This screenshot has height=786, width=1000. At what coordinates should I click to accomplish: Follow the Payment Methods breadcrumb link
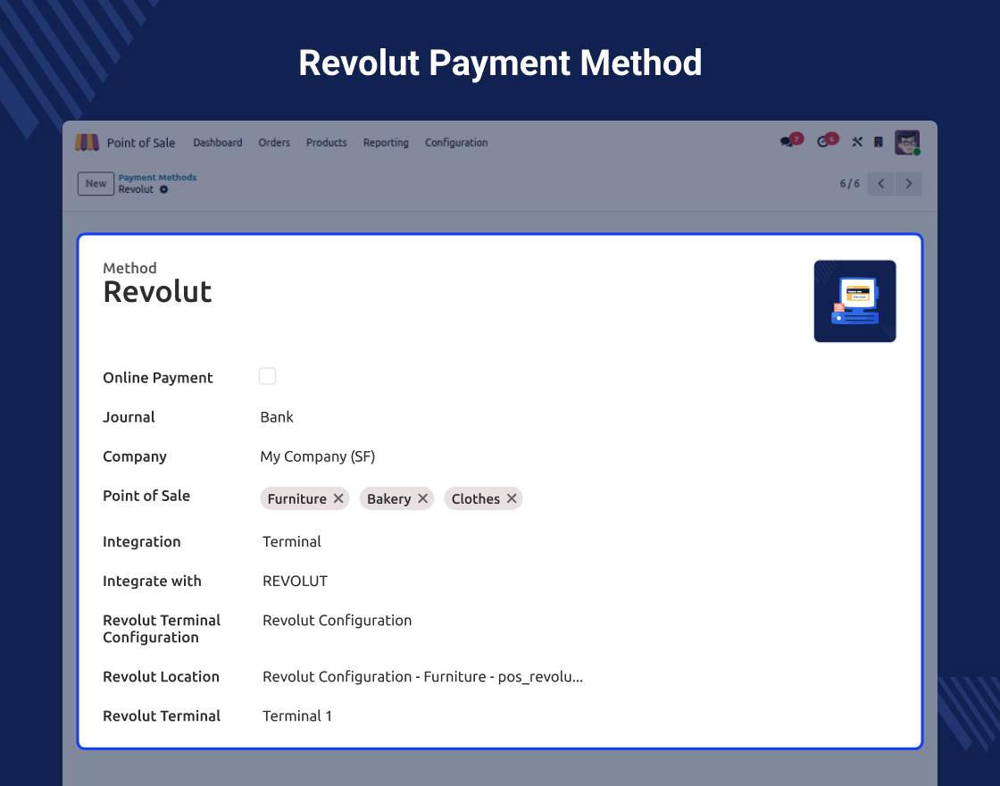coord(157,178)
